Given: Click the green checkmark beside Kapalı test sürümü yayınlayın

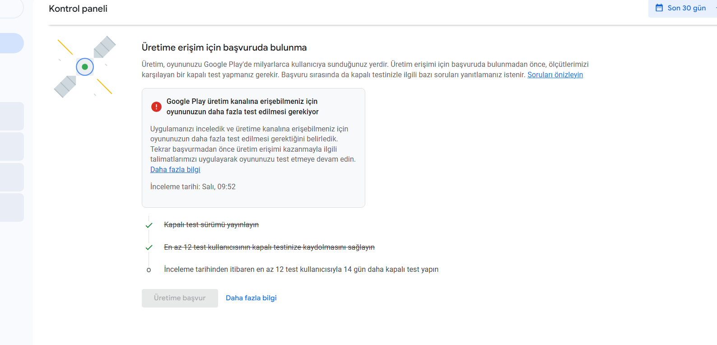Looking at the screenshot, I should (x=149, y=225).
